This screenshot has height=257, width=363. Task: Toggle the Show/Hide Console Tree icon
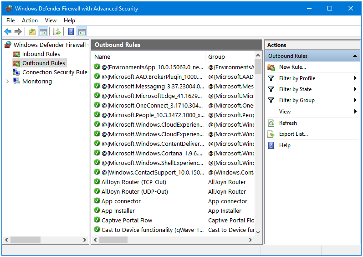(x=43, y=32)
